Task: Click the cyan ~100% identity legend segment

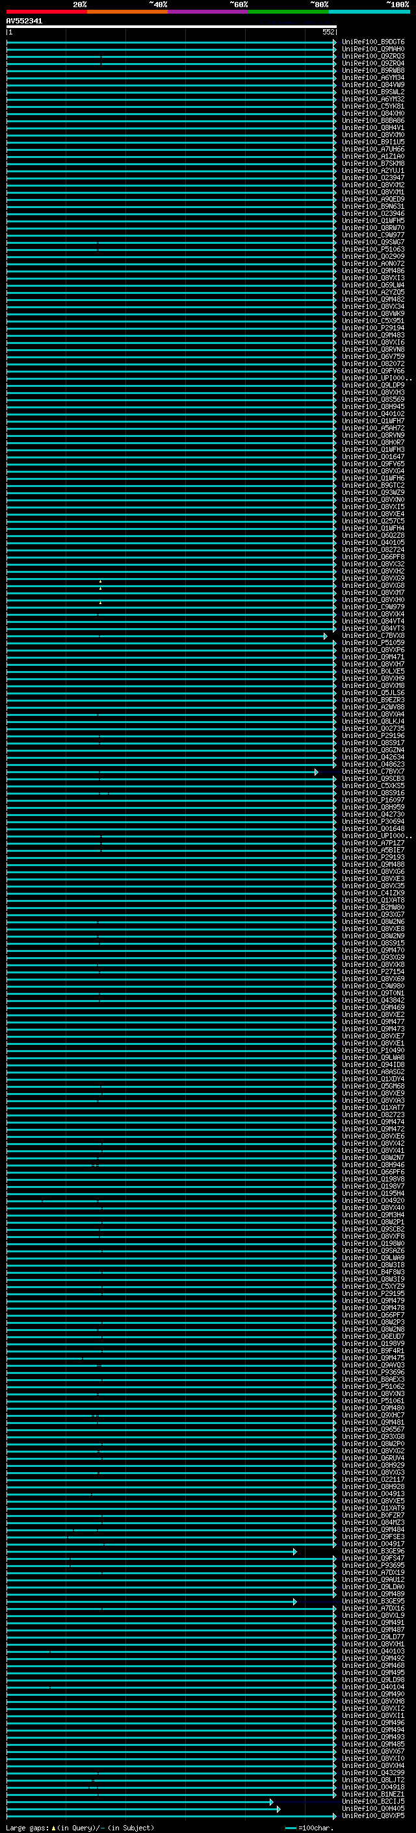Action: [369, 12]
